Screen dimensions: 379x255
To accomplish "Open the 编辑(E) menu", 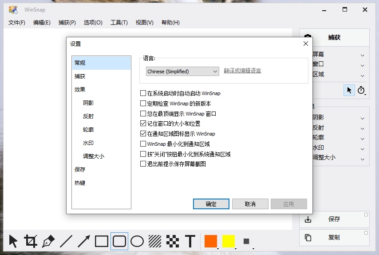I will coord(42,23).
